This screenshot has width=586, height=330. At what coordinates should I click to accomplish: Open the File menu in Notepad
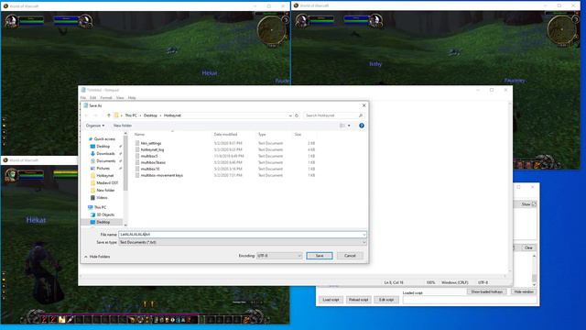coord(83,98)
